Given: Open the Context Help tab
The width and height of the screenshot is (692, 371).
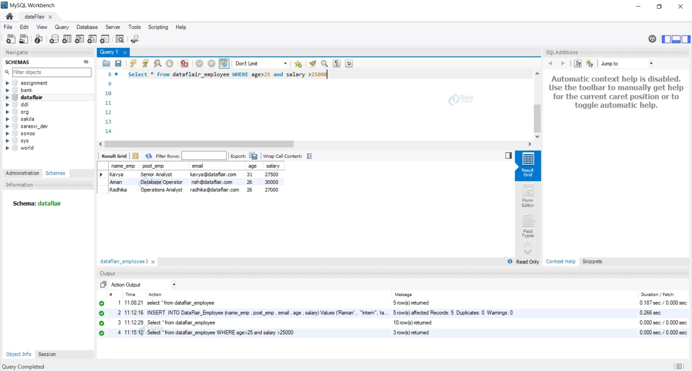Looking at the screenshot, I should [x=561, y=262].
